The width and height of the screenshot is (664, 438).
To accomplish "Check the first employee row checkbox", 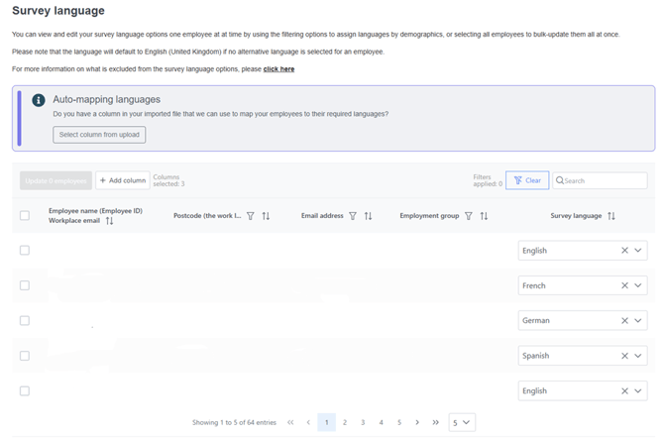I will click(25, 251).
